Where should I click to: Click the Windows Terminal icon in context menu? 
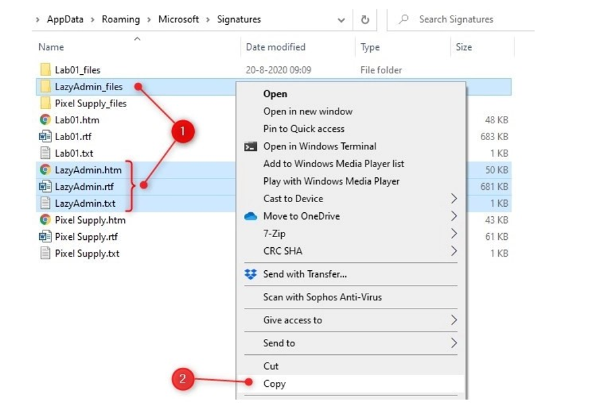point(251,146)
